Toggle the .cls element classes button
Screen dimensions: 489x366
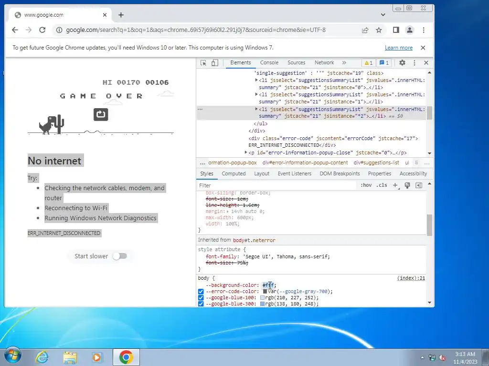382,185
